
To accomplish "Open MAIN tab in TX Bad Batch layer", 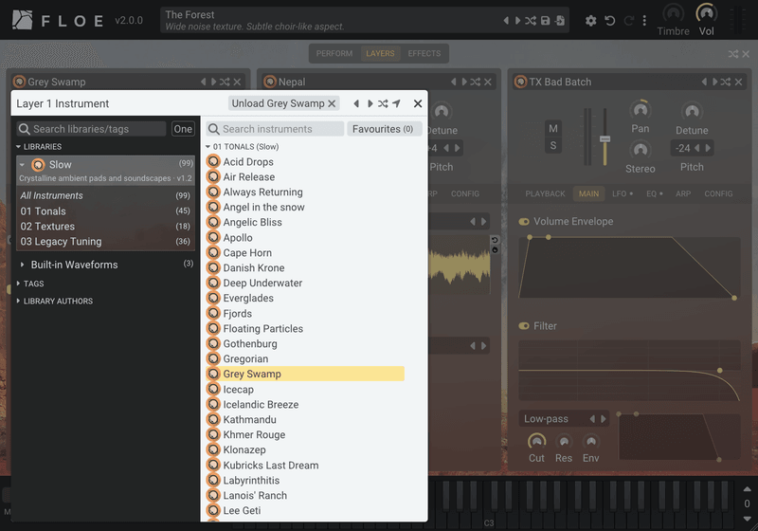I will 588,194.
